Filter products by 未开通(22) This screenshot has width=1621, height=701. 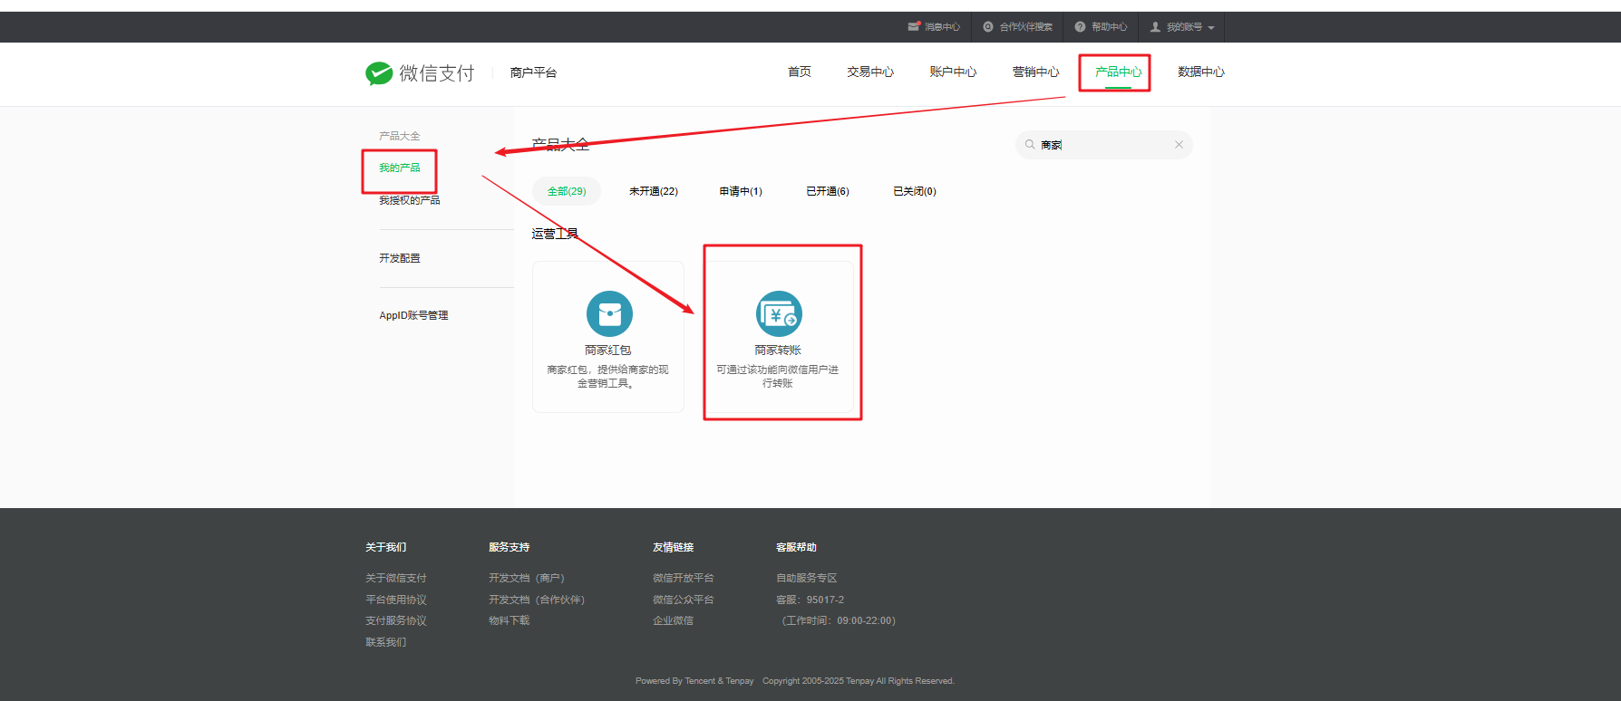click(x=653, y=191)
